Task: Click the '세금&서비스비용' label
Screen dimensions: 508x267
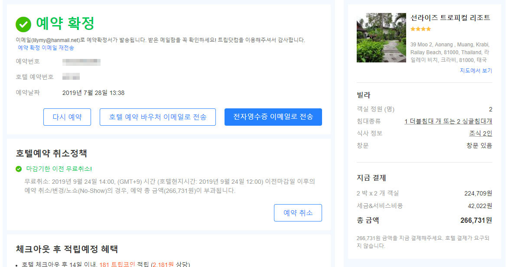Action: coord(380,206)
